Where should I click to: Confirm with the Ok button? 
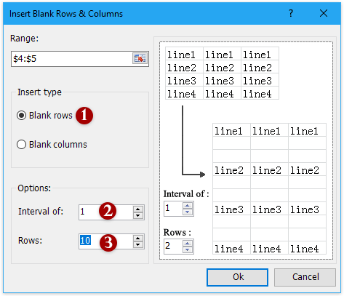point(237,277)
